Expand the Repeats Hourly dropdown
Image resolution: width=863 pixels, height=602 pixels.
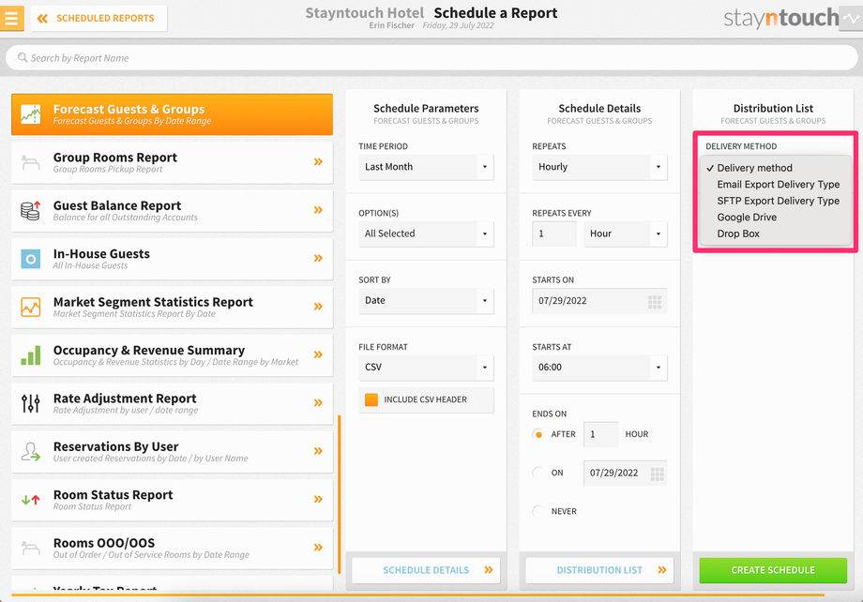599,167
